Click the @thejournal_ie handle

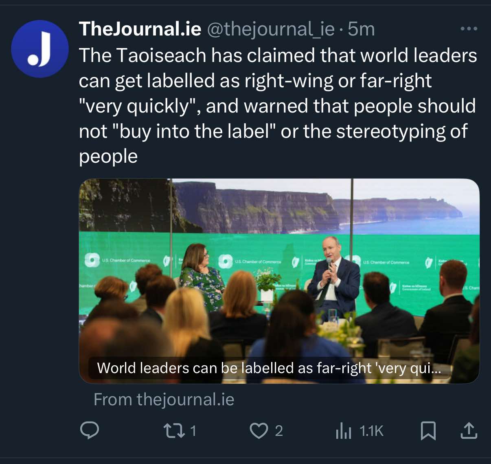271,29
